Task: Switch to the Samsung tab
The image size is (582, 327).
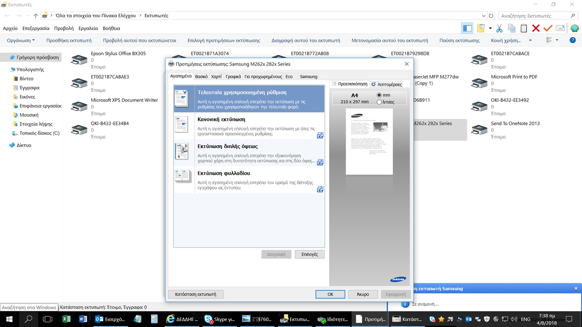Action: coord(308,76)
